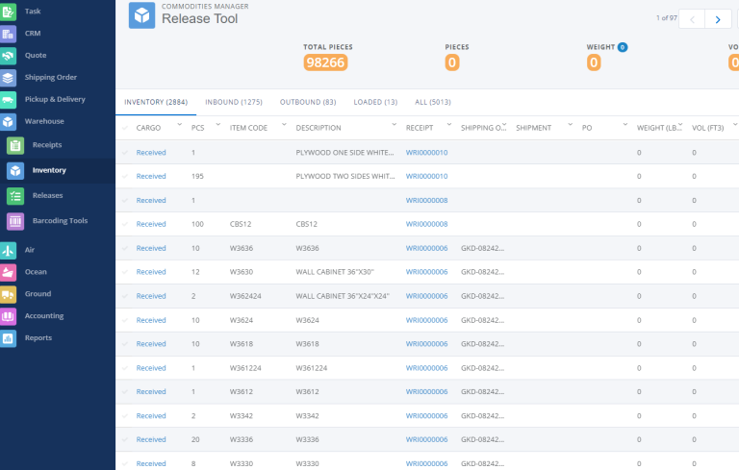The height and width of the screenshot is (470, 739).
Task: Open the SHIPPING O... column dropdown arrow
Action: point(504,125)
